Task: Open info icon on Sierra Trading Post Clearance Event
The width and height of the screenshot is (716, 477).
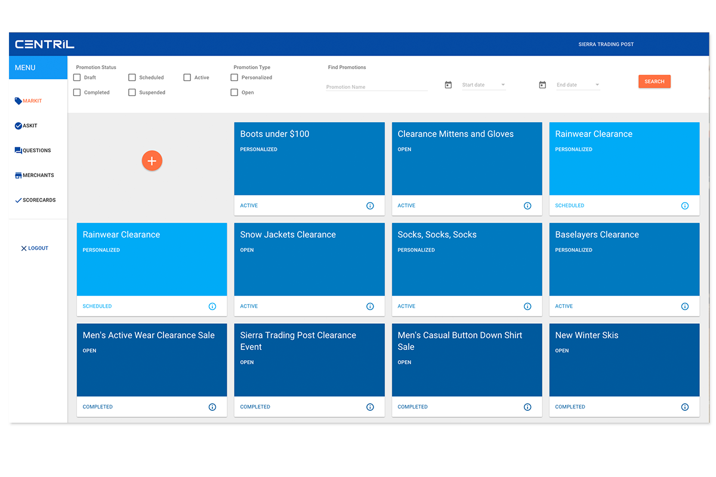Action: click(x=370, y=407)
